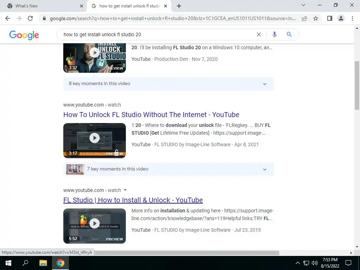
Task: Click 'FL STUDIO by Image-Line Software · Apr 8, 2021'
Action: (206, 144)
